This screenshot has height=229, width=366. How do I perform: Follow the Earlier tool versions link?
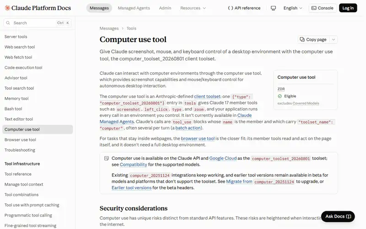pyautogui.click(x=132, y=188)
